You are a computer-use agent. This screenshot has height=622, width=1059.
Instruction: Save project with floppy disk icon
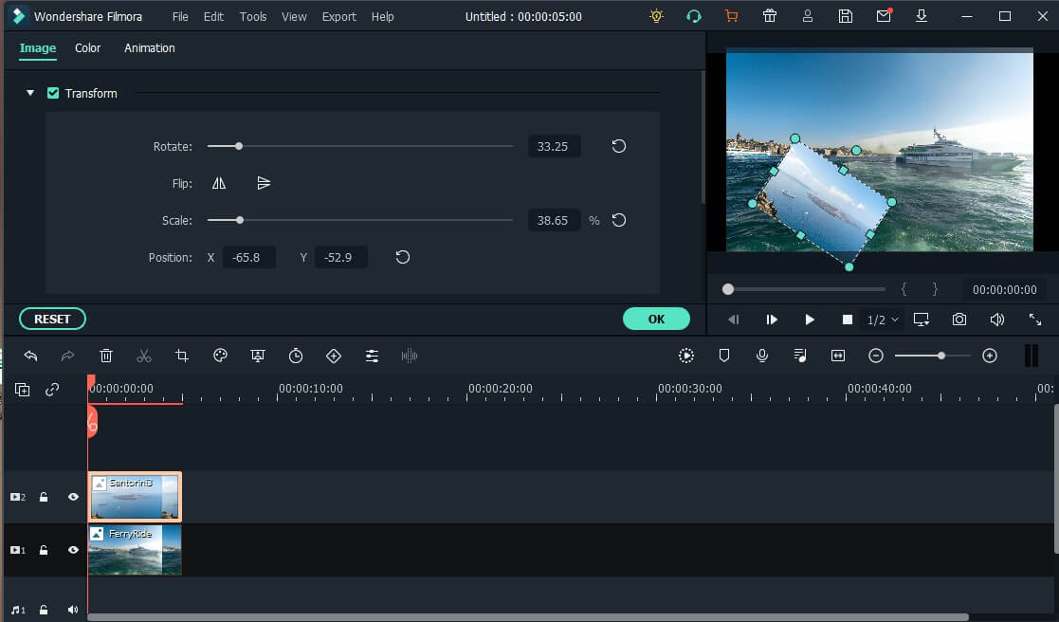coord(846,16)
